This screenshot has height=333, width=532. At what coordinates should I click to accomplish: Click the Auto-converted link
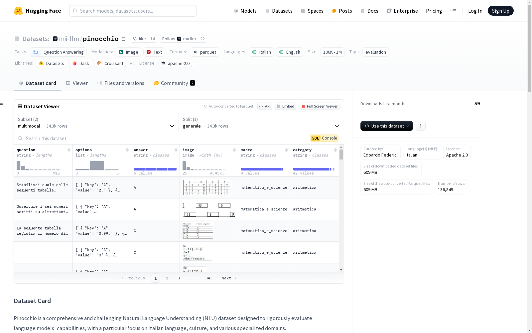click(222, 106)
